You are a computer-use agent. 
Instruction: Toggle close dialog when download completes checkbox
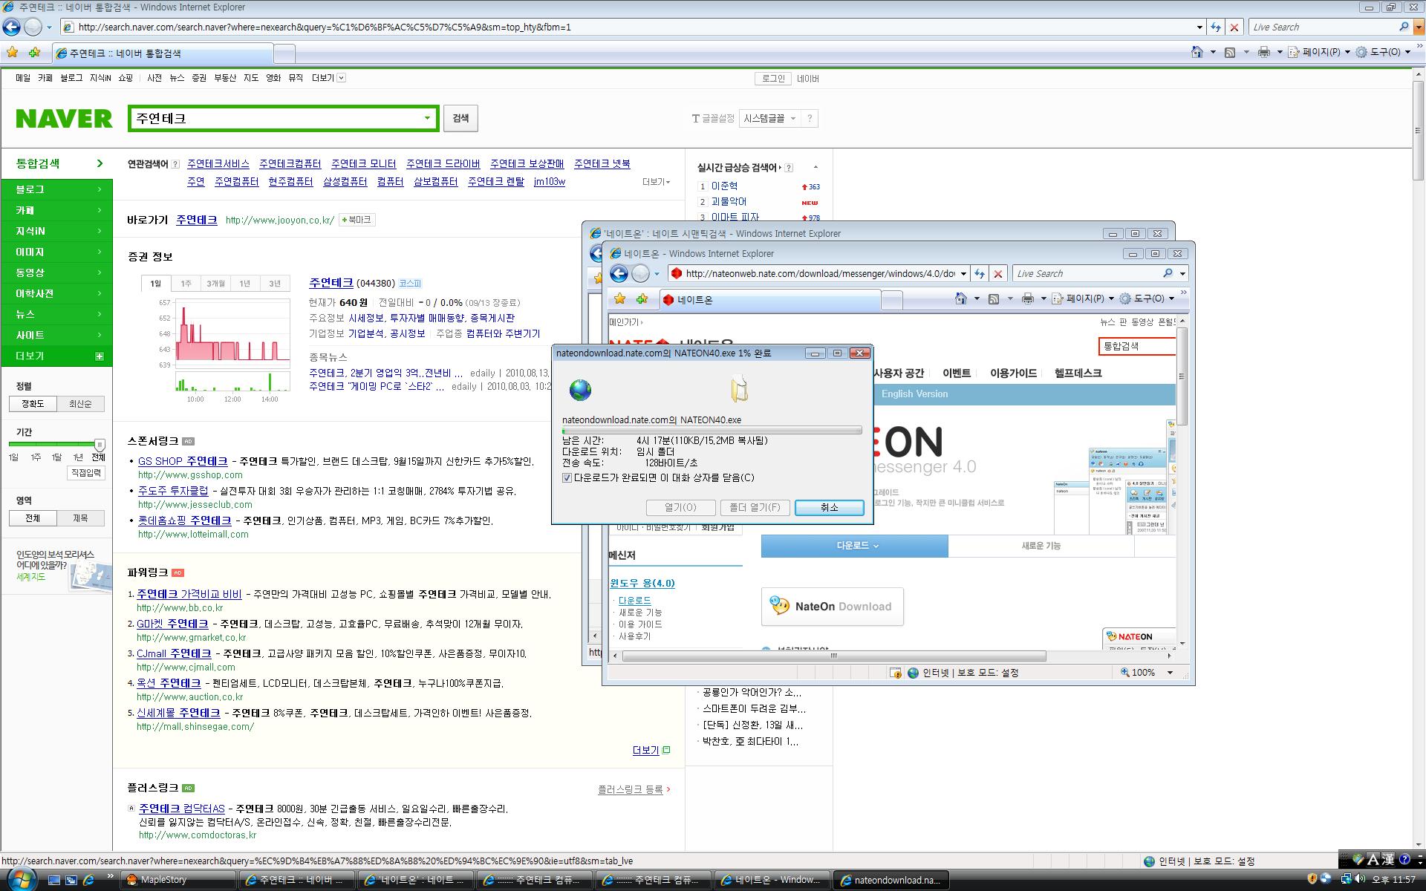pos(567,478)
